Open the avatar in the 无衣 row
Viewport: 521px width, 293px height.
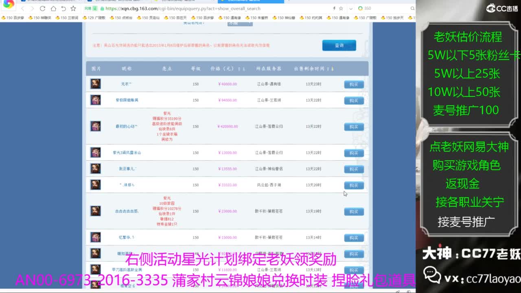[96, 84]
